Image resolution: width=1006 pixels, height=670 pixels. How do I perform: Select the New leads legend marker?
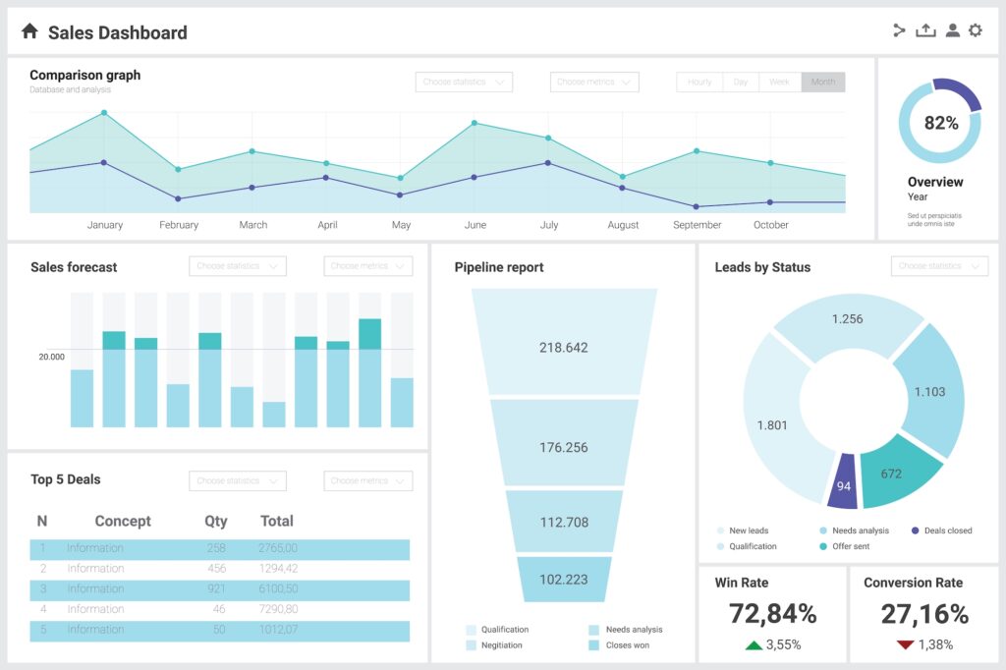point(720,530)
